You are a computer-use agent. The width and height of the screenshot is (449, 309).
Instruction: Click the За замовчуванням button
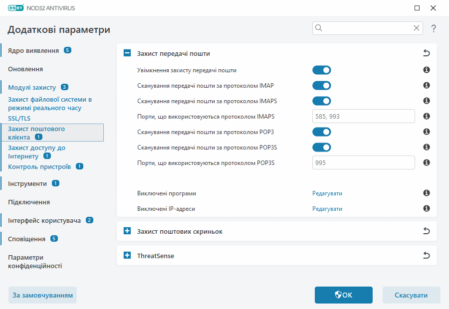[x=42, y=295]
